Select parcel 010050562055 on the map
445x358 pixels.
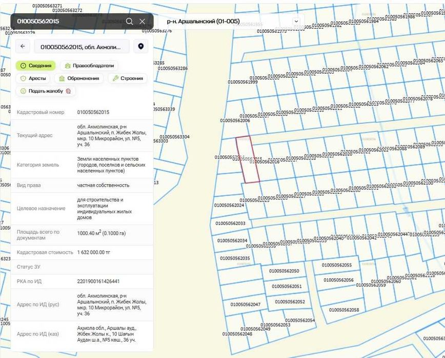coord(337,265)
